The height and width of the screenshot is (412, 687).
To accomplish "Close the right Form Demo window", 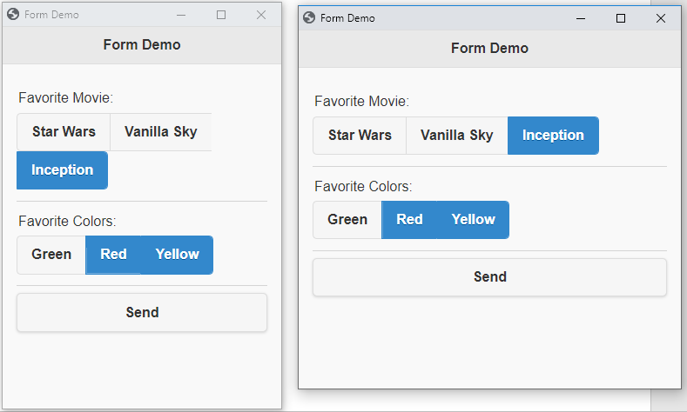I will tap(661, 18).
